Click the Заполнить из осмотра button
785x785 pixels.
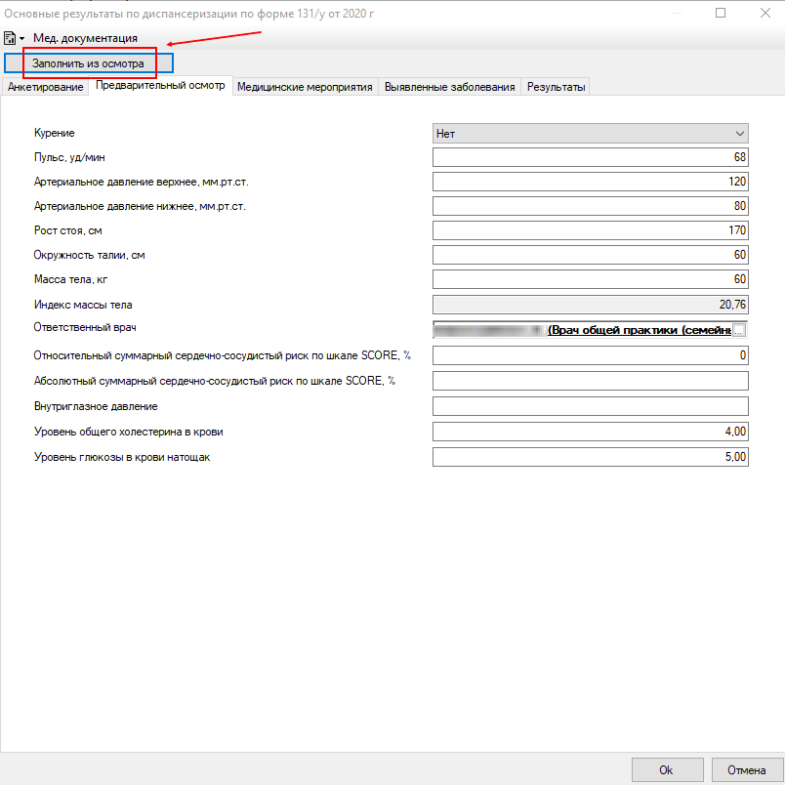click(x=88, y=62)
